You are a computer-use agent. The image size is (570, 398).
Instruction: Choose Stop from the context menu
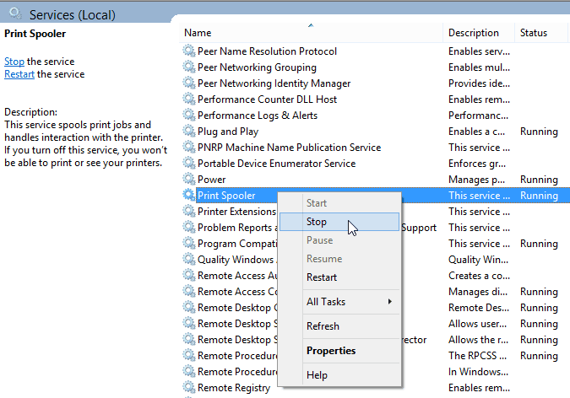click(x=317, y=223)
